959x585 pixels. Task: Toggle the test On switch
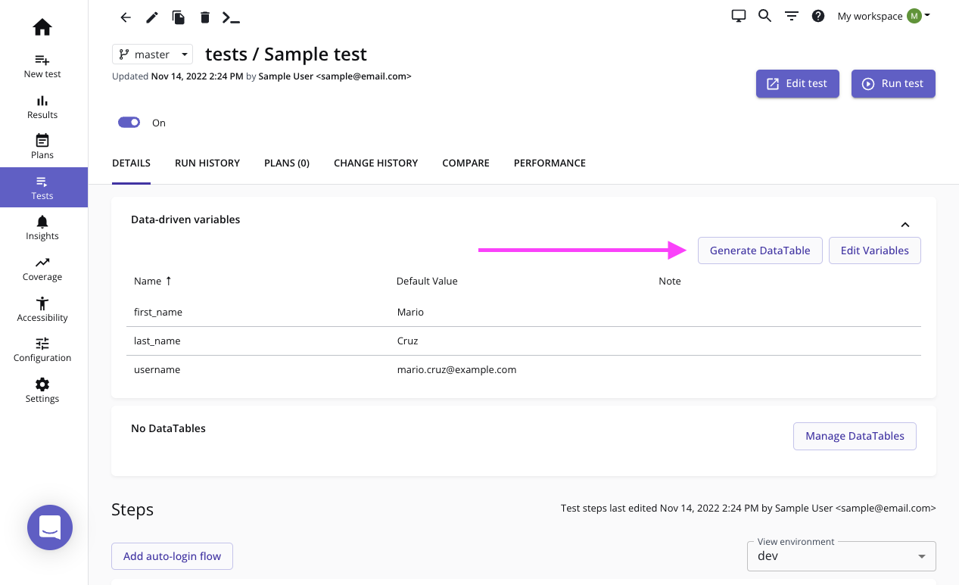(x=129, y=123)
